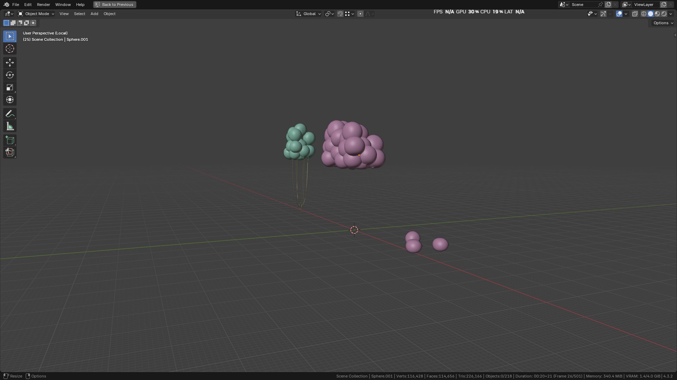Image resolution: width=677 pixels, height=380 pixels.
Task: Select the Select Box tool
Action: pyautogui.click(x=10, y=36)
